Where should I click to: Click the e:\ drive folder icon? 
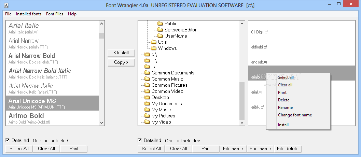147,60
